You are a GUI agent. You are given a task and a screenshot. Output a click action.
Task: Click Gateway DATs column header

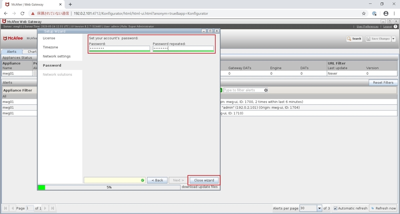coord(240,68)
